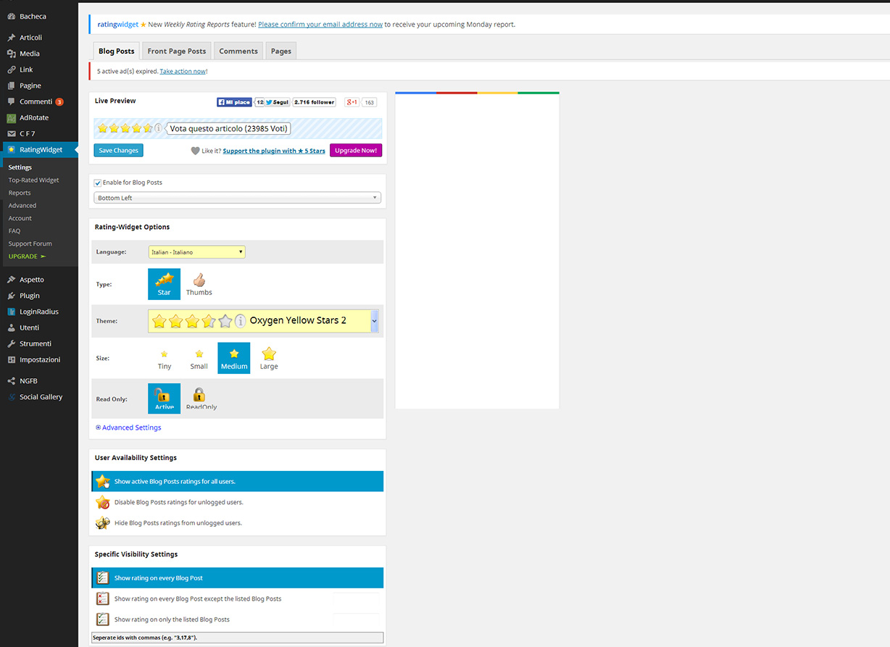Screen dimensions: 890x647
Task: Open FAQ in RatingWidget submenu
Action: click(x=14, y=231)
